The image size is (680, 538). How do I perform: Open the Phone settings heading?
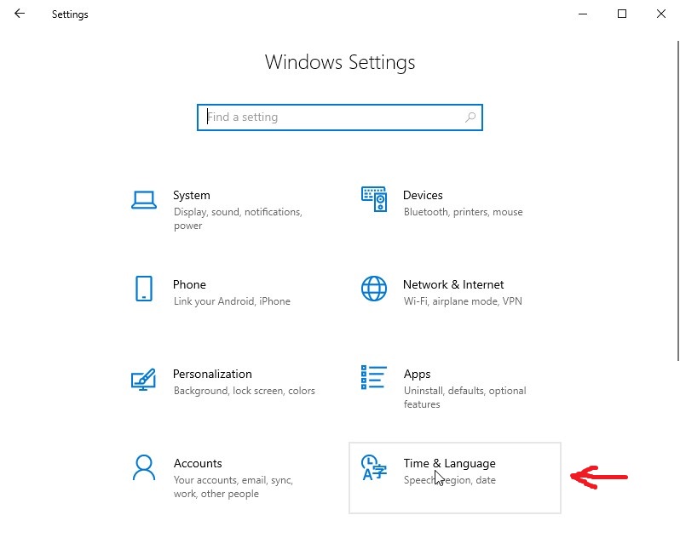(x=189, y=284)
